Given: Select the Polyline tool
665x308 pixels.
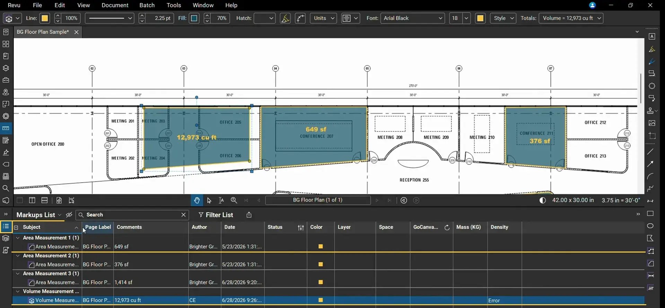Looking at the screenshot, I should click(650, 188).
